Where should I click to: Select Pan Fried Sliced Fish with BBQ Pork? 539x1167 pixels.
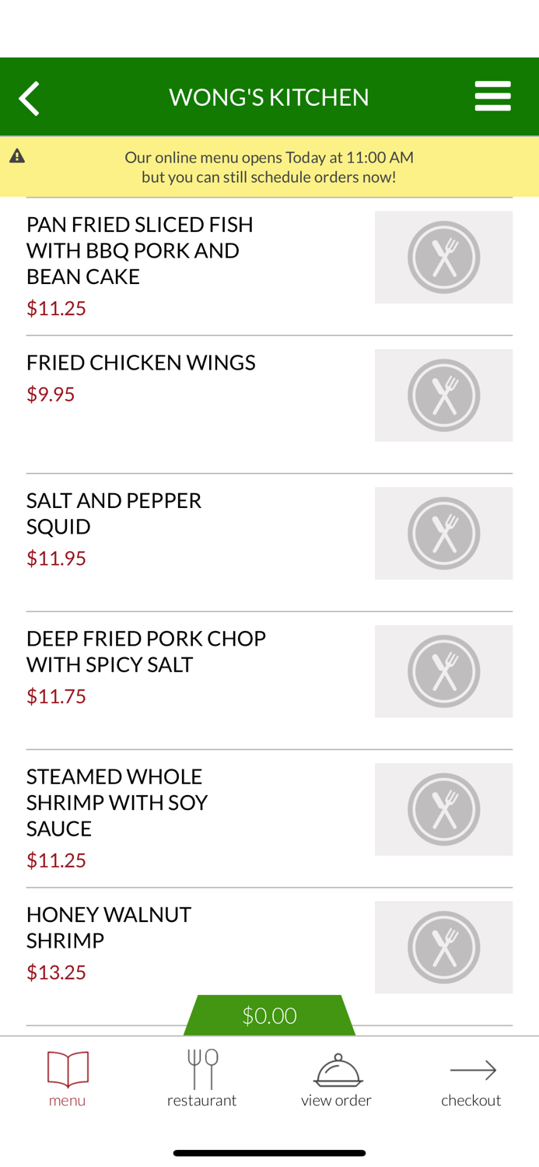coord(140,249)
